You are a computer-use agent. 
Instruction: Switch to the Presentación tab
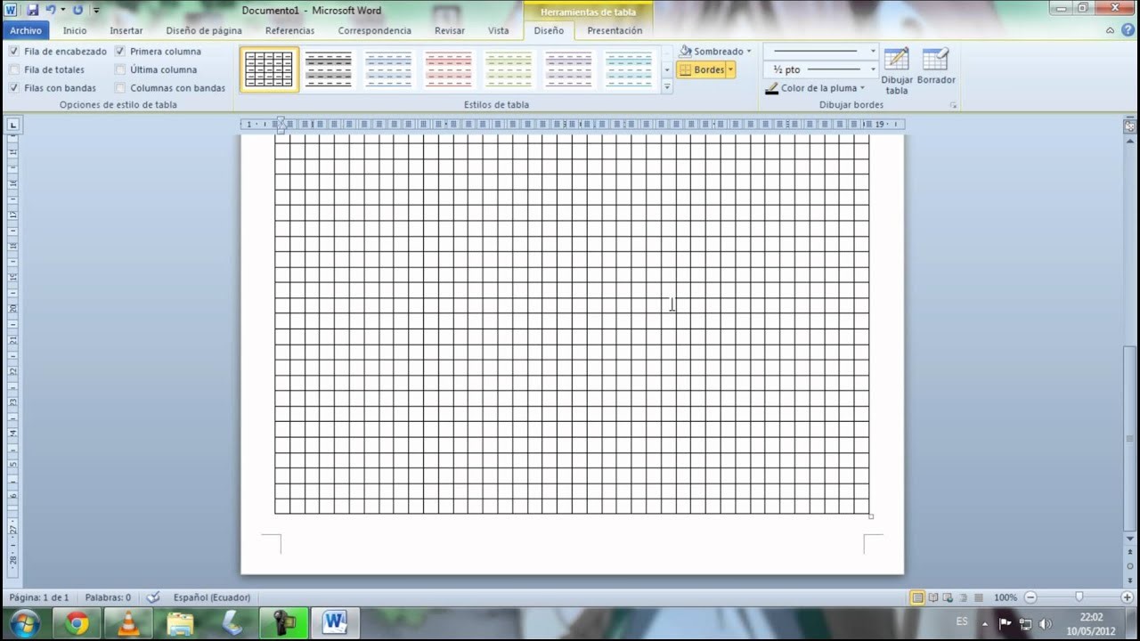pyautogui.click(x=615, y=29)
